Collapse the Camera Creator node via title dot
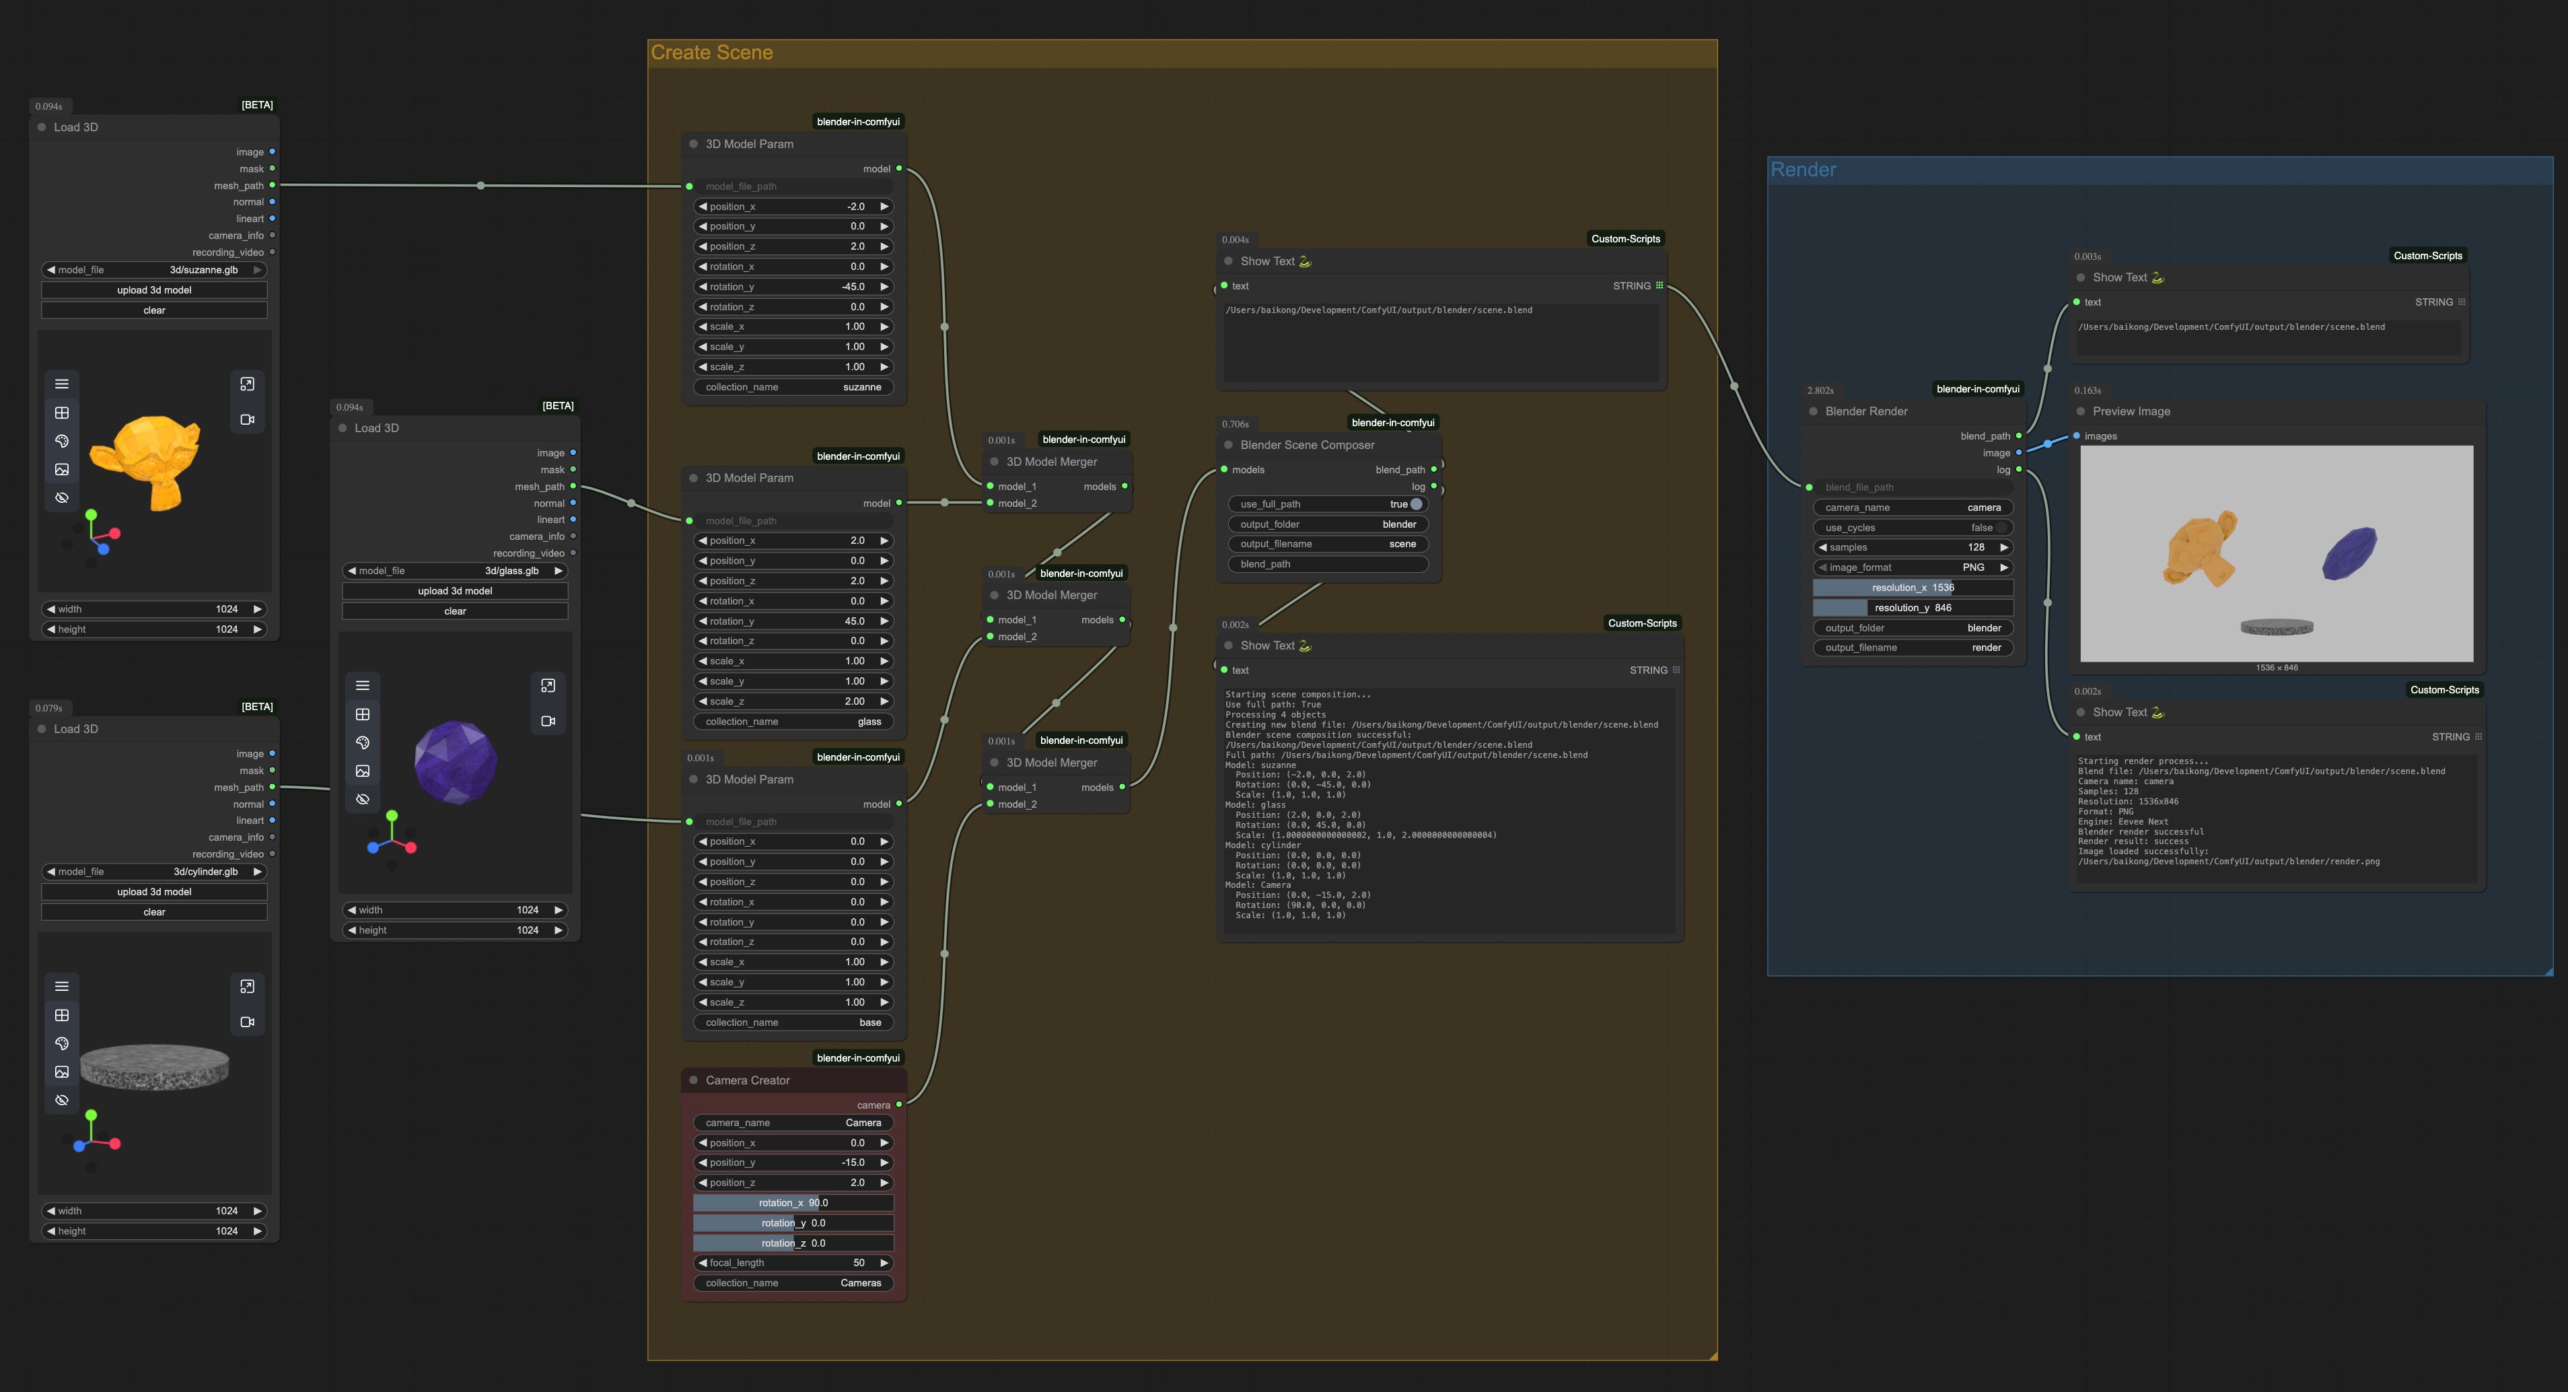The width and height of the screenshot is (2568, 1392). coord(694,1081)
